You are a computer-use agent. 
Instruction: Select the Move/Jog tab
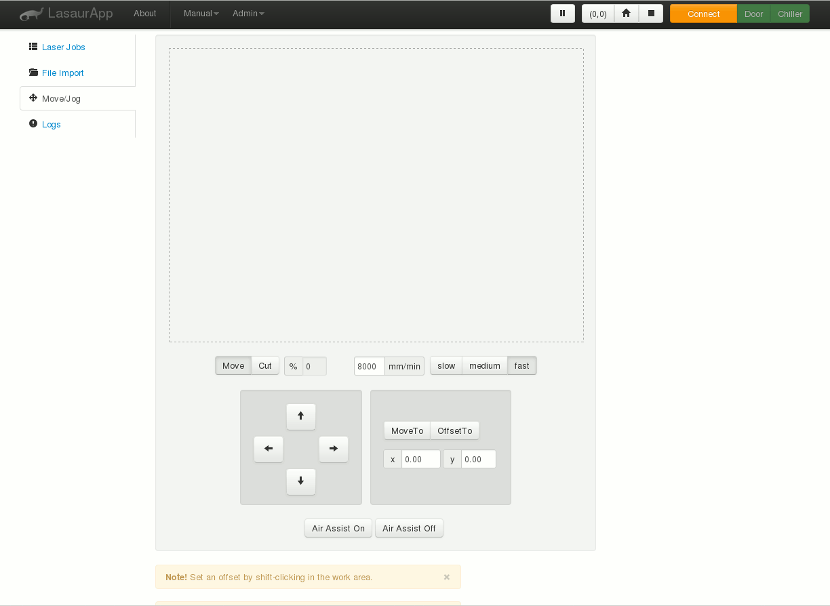[x=77, y=98]
